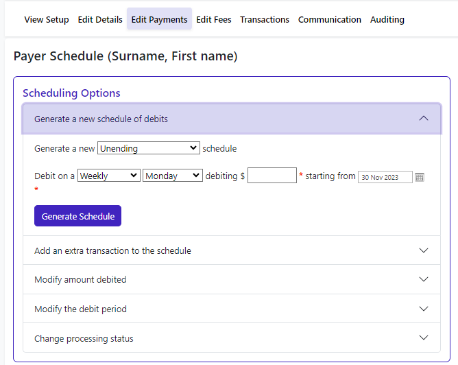Open the Transactions tab
This screenshot has width=458, height=365.
click(265, 20)
